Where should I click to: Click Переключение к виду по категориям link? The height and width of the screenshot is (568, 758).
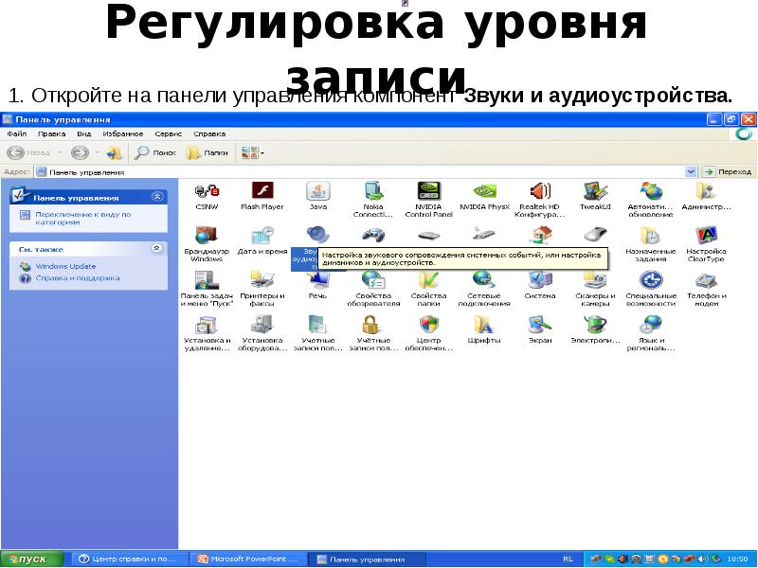83,219
